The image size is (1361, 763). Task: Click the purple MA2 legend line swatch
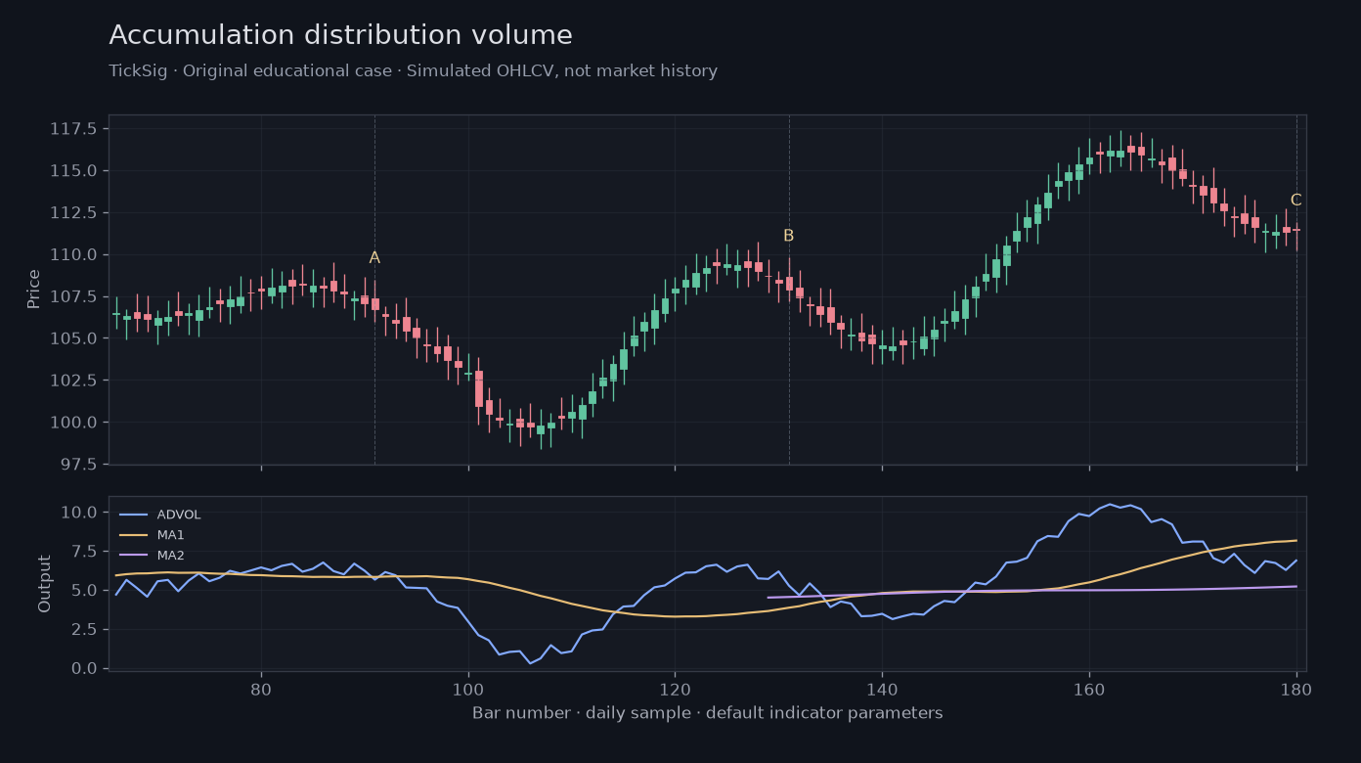click(x=133, y=556)
